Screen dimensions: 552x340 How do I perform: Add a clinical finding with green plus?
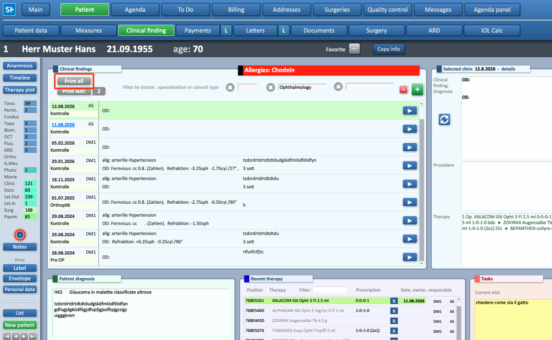[x=417, y=89]
